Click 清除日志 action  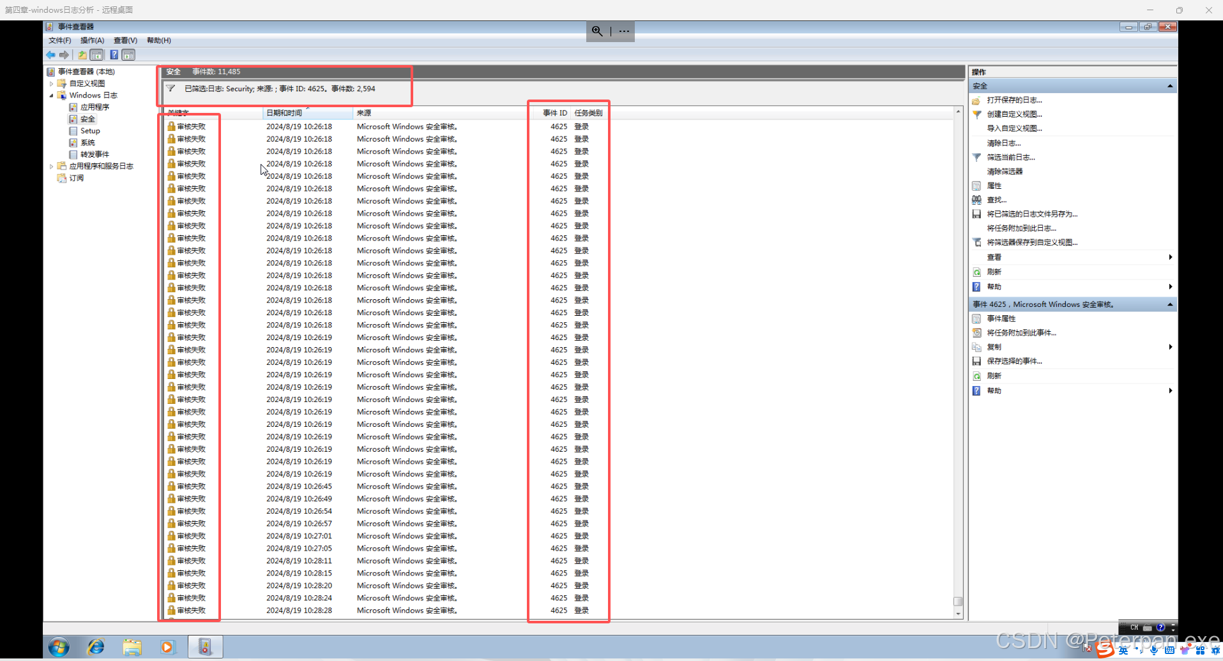point(1003,143)
